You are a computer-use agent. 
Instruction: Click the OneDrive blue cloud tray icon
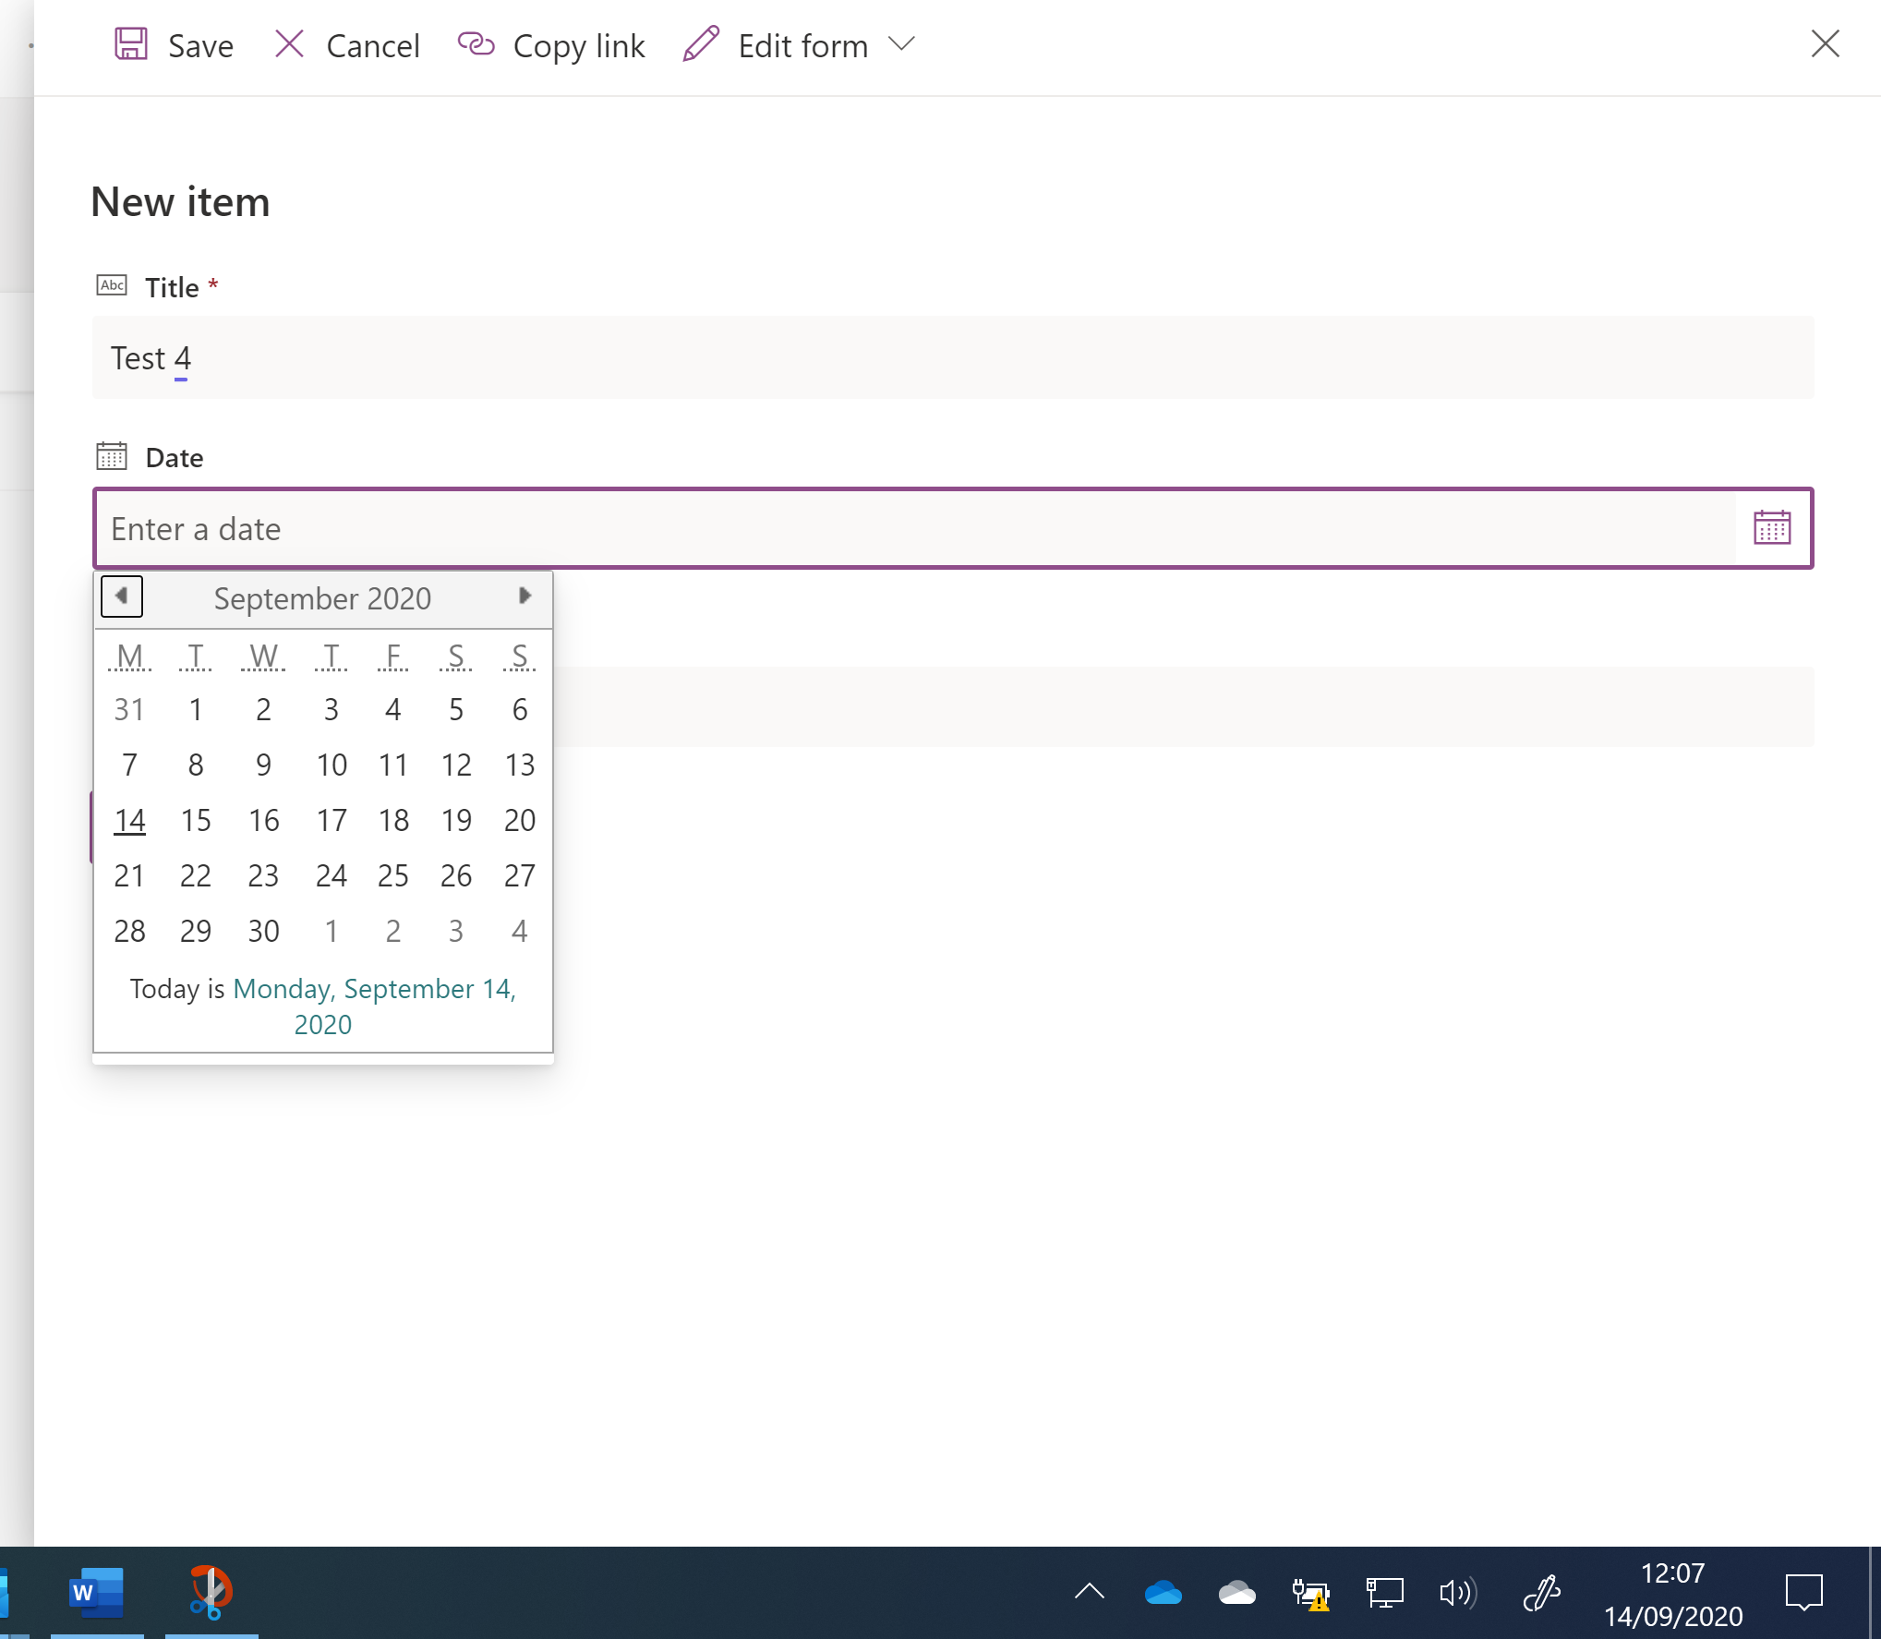[x=1162, y=1592]
